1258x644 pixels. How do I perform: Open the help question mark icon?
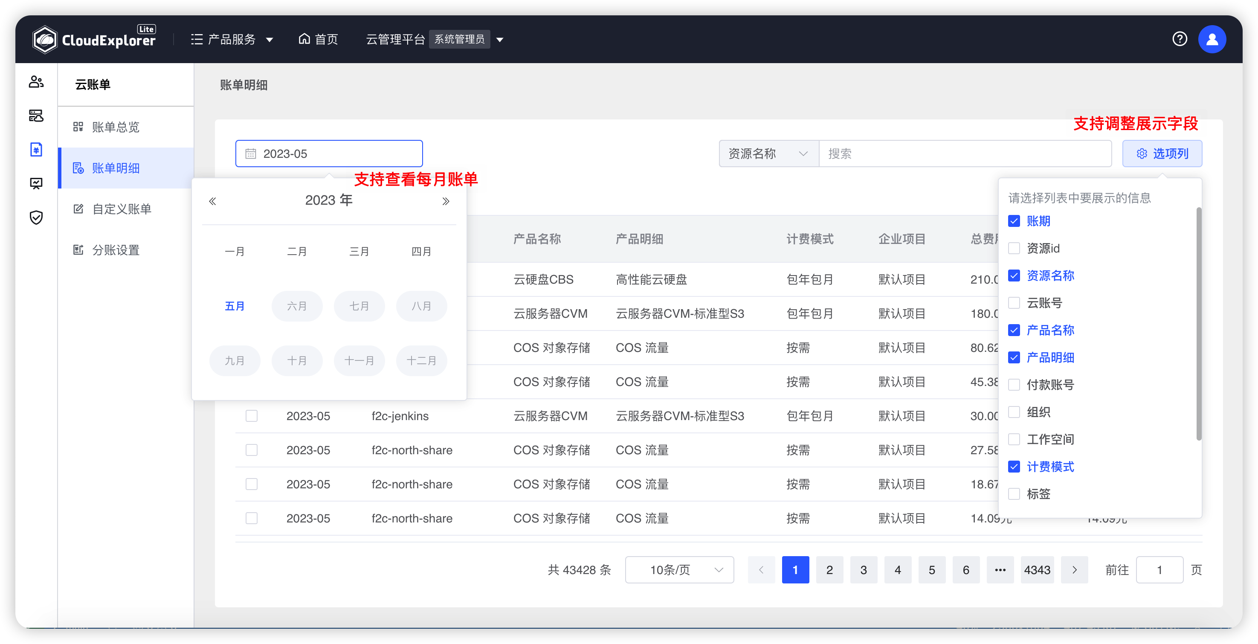1180,39
